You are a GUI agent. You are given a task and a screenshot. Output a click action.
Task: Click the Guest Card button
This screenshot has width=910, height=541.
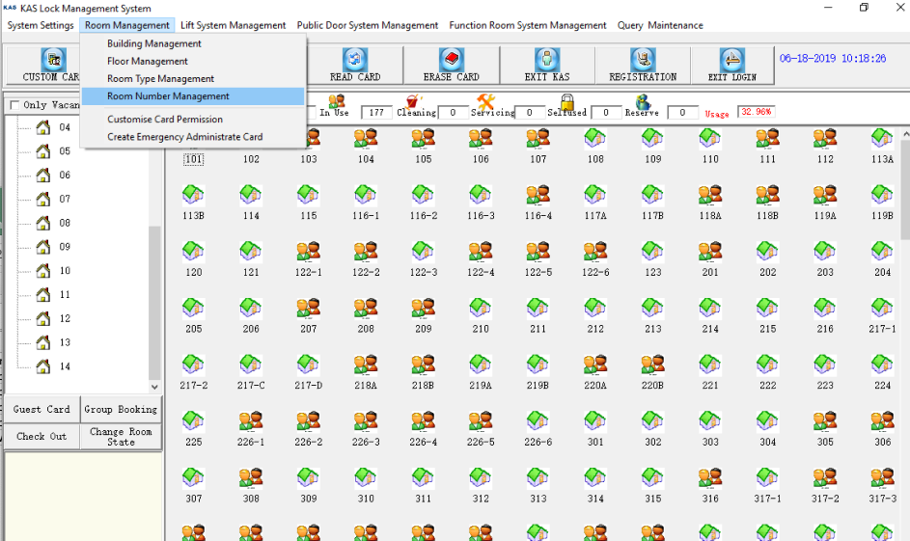tap(41, 410)
